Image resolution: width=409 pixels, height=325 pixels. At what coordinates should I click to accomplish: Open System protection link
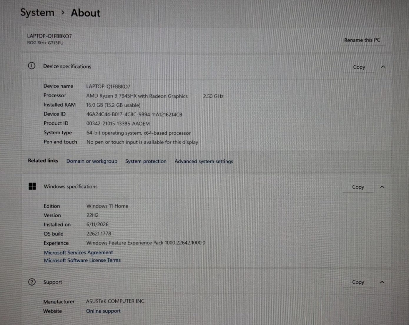click(146, 161)
